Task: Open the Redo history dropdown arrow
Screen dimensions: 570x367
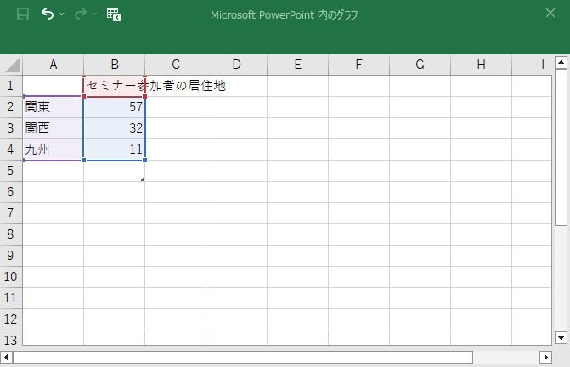Action: 95,14
